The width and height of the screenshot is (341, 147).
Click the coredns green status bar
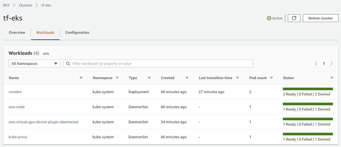(308, 89)
